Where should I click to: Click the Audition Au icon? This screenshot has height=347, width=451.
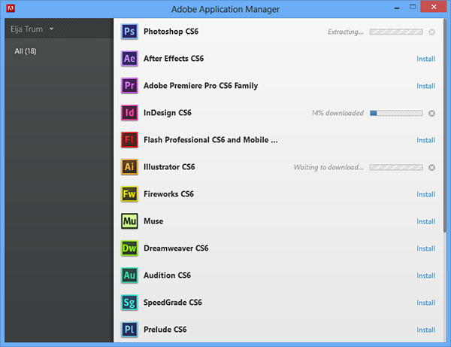tap(129, 275)
